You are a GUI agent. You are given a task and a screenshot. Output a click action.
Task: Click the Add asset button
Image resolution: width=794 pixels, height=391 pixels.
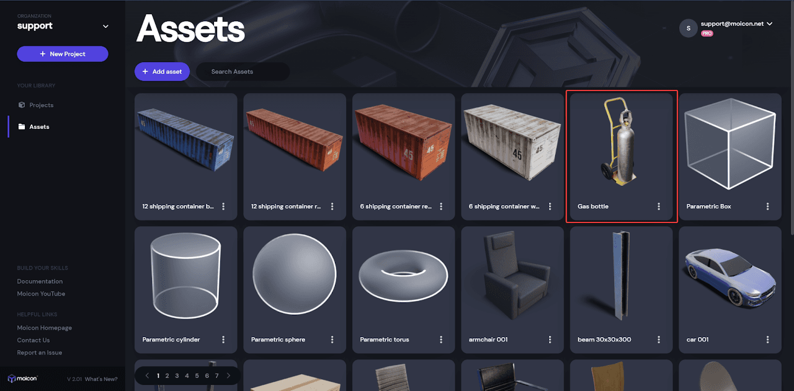(162, 71)
